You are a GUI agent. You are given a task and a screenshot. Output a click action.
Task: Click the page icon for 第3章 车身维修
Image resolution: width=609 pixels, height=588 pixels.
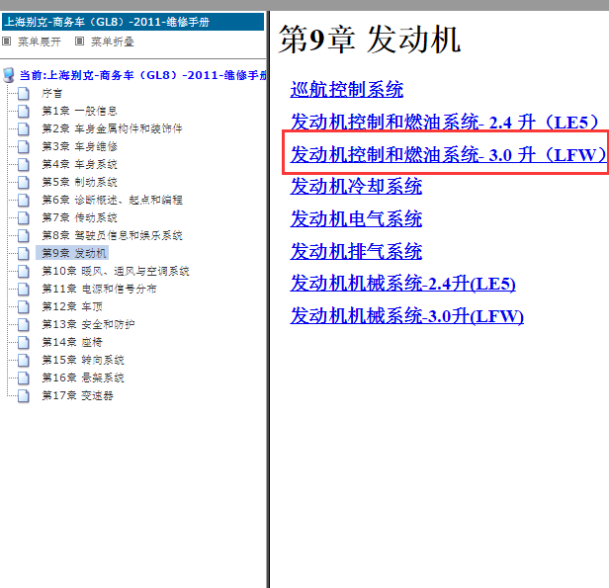(x=24, y=146)
